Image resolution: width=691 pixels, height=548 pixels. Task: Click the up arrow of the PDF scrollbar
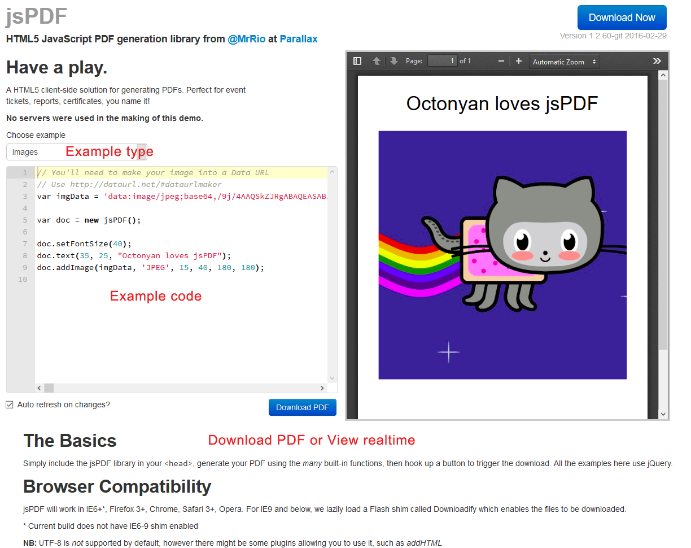click(663, 75)
